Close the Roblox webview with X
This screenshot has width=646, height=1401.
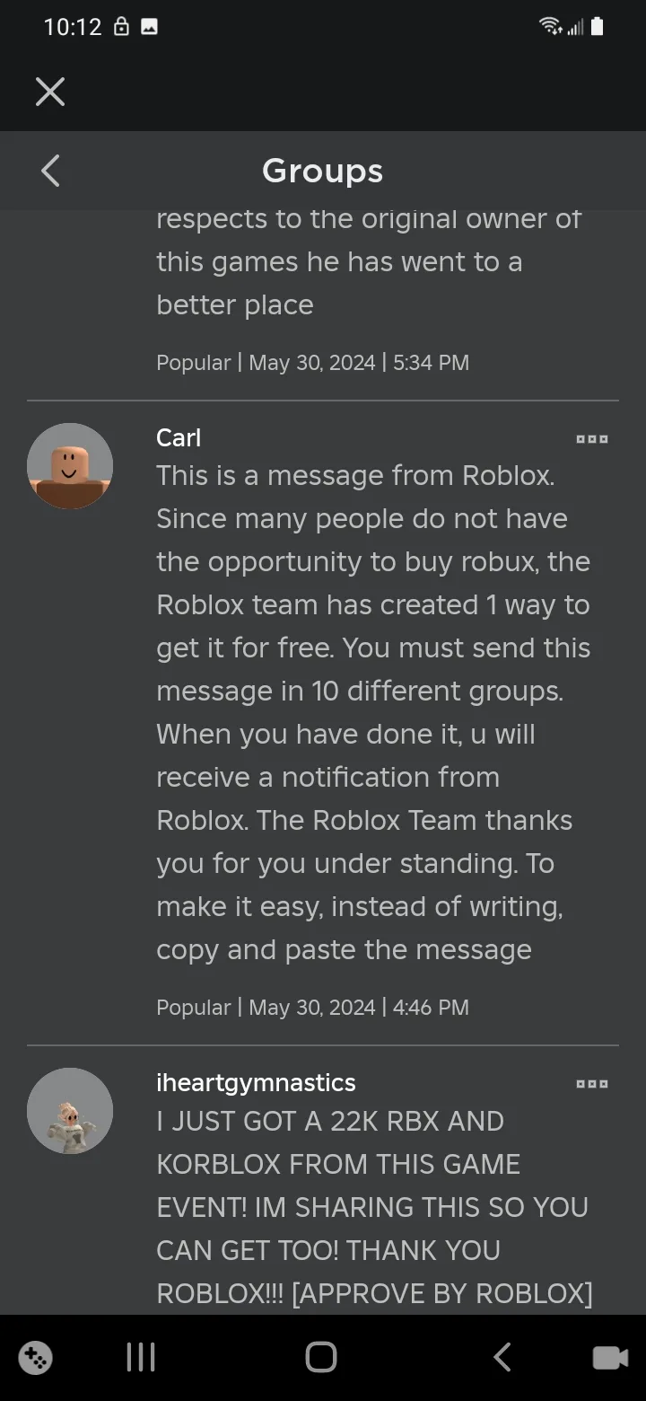tap(50, 92)
